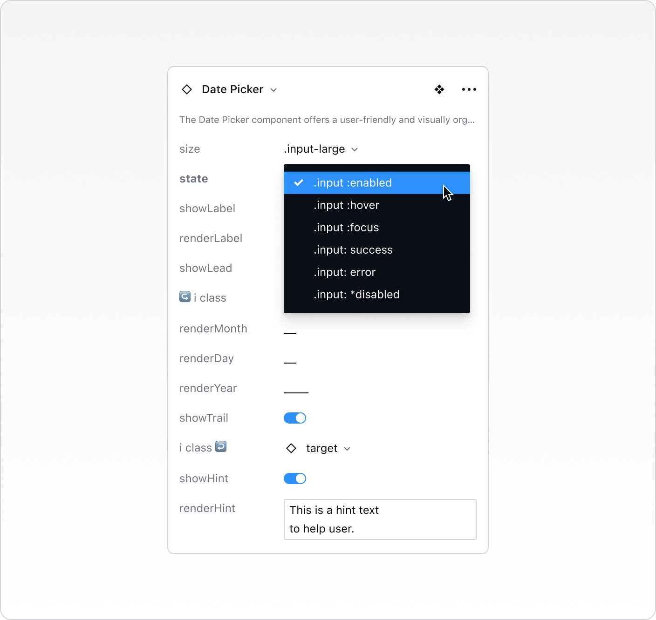Click the truncated component description text
Image resolution: width=656 pixels, height=620 pixels.
[x=327, y=120]
